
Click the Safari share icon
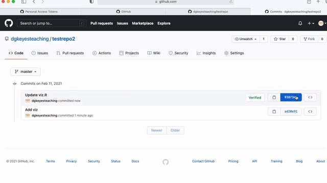tap(309, 2)
